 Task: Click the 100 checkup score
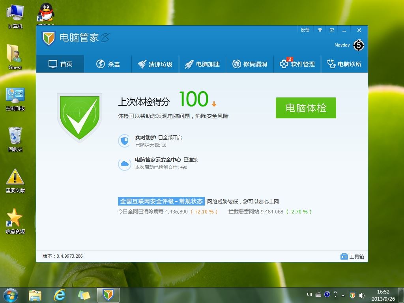coord(193,99)
